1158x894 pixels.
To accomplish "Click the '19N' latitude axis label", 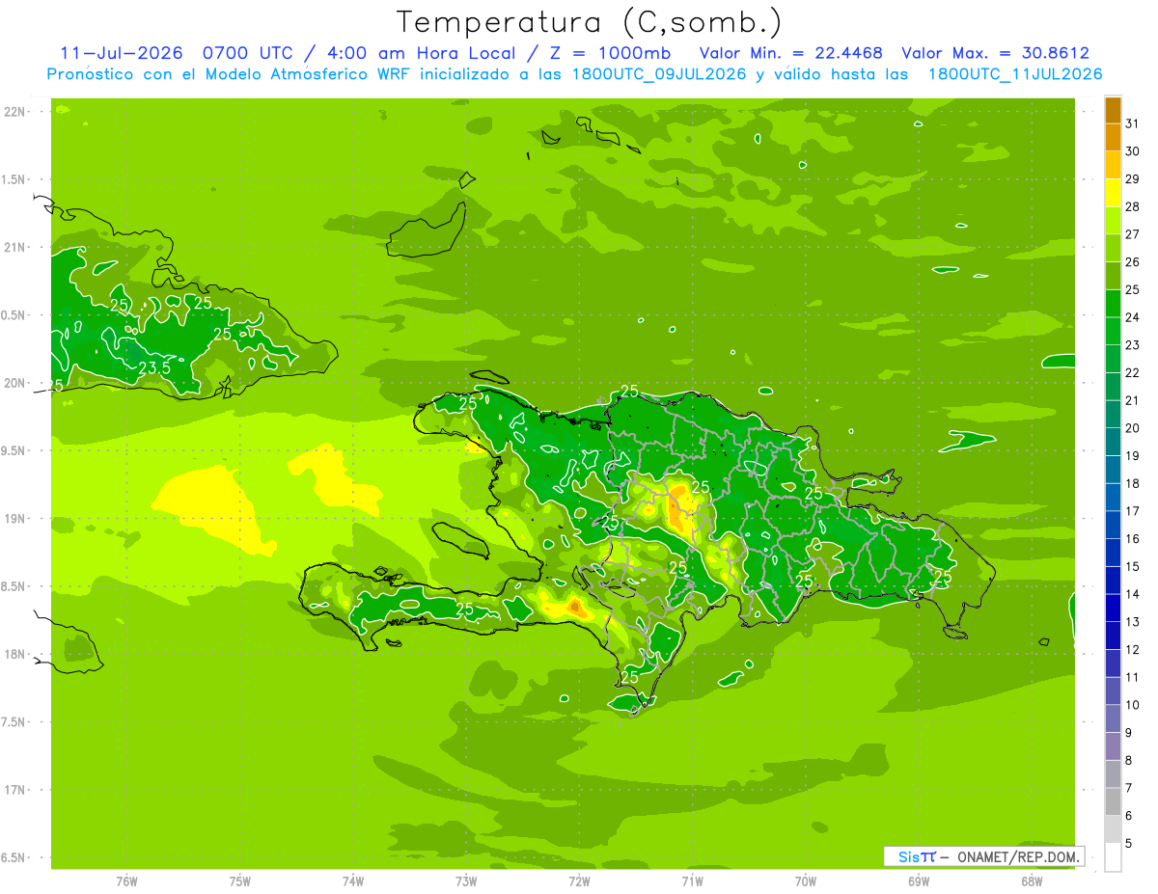I will (x=15, y=519).
